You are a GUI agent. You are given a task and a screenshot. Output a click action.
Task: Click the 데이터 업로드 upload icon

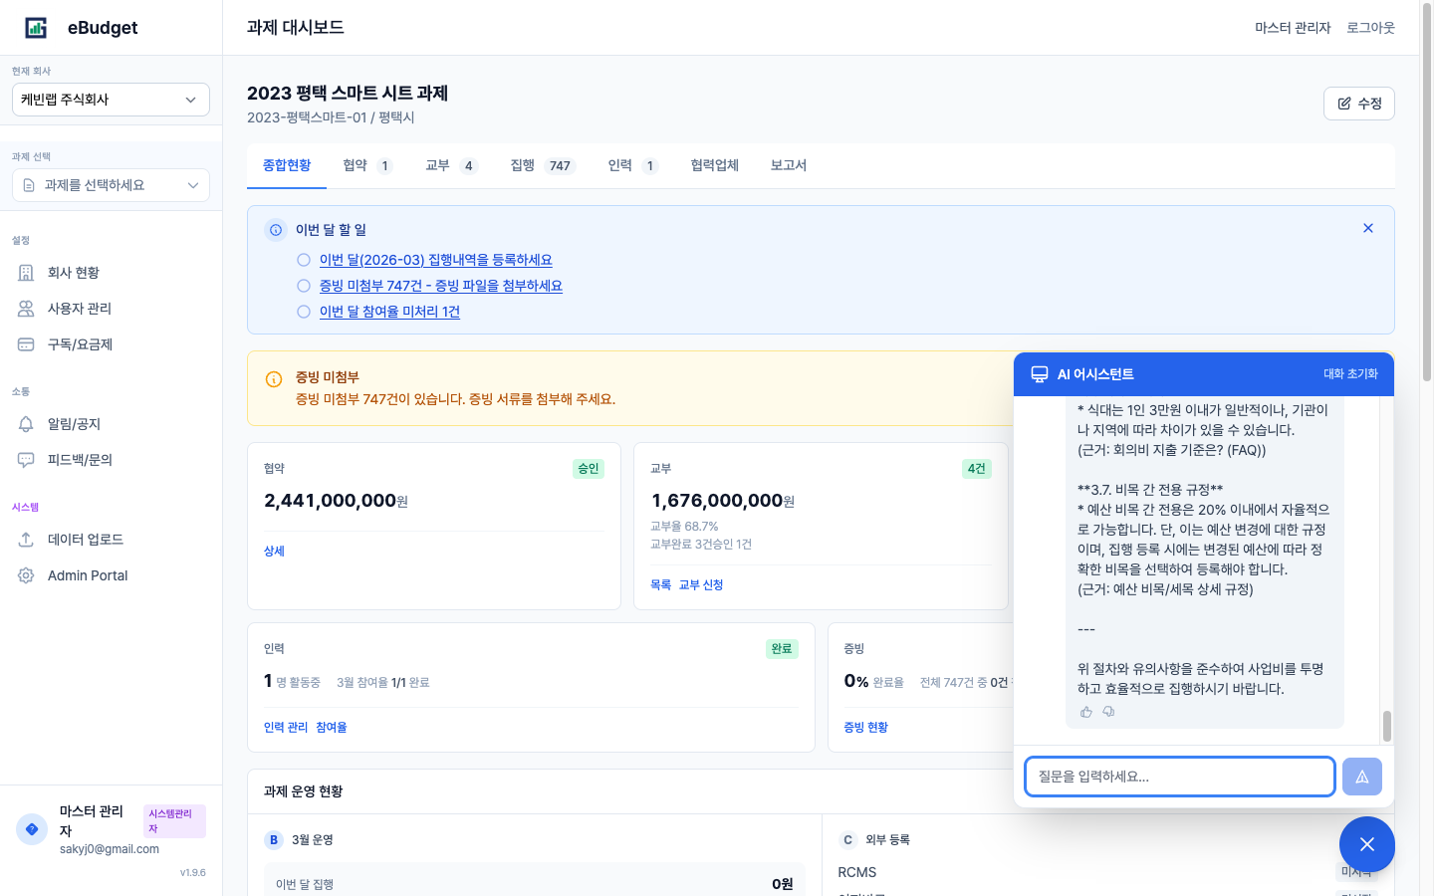(25, 539)
